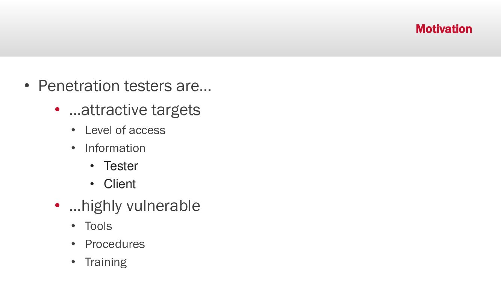The height and width of the screenshot is (281, 501).
Task: Click the red Motivation slide title
Action: pyautogui.click(x=443, y=29)
